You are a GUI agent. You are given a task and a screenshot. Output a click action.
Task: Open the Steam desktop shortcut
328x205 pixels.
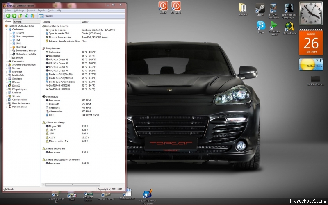(x=260, y=9)
